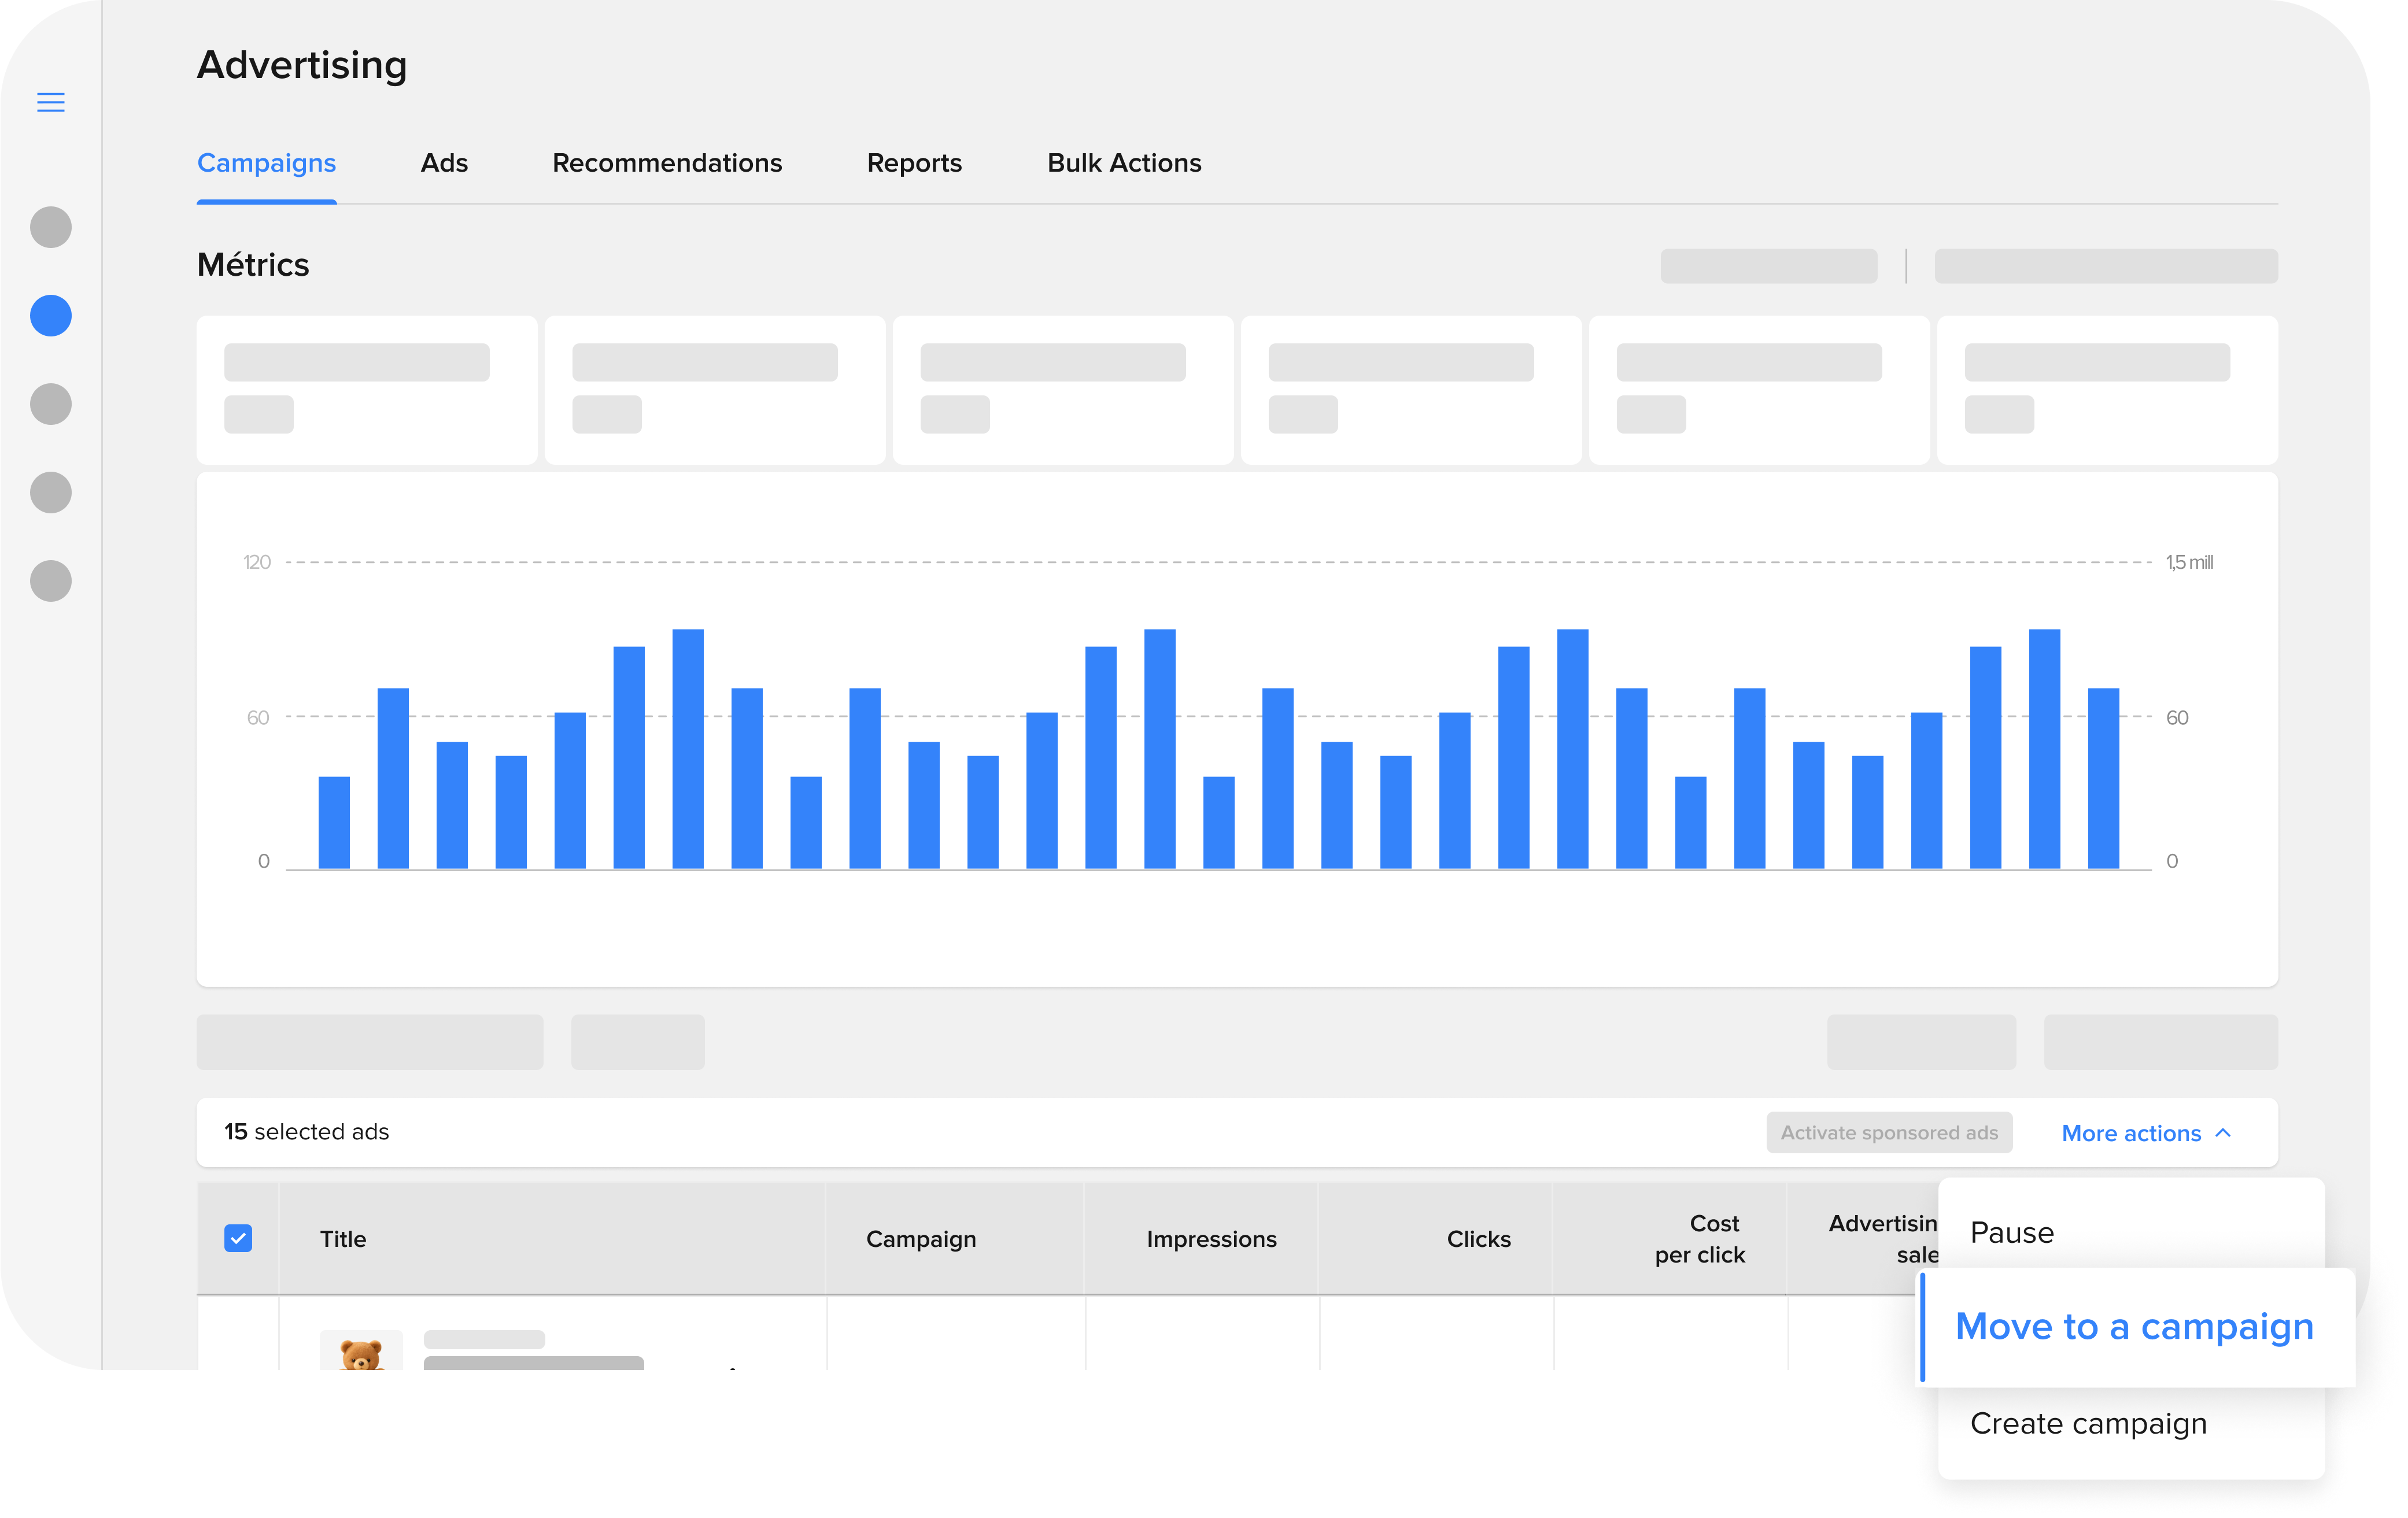Open the Bulk Actions tab
The image size is (2408, 1518).
pyautogui.click(x=1124, y=163)
